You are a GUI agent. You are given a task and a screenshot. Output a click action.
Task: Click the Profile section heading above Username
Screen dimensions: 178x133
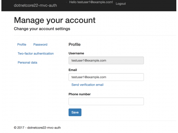coord(75,44)
